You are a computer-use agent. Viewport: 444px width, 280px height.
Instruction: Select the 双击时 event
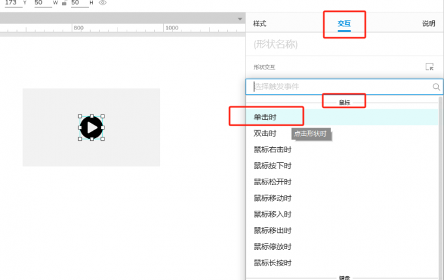pyautogui.click(x=342, y=133)
